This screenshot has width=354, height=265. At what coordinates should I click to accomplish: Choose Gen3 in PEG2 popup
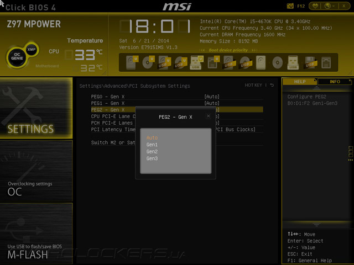pyautogui.click(x=152, y=158)
